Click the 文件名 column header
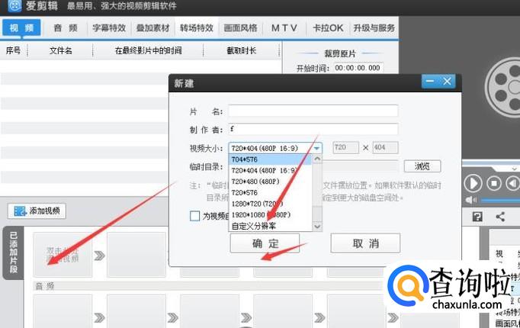The image size is (520, 328). (x=61, y=50)
